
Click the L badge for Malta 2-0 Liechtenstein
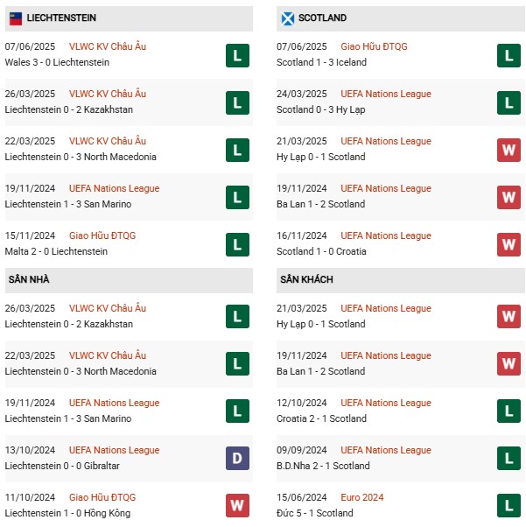[x=237, y=244]
